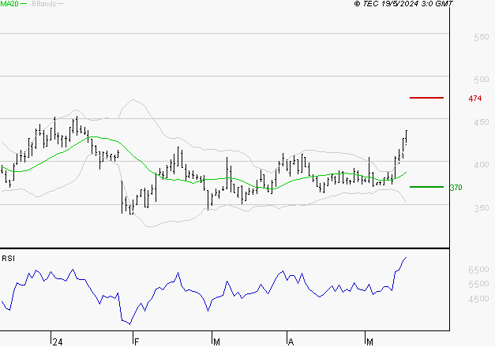Click the 450 price axis label
Image resolution: width=495 pixels, height=347 pixels.
pyautogui.click(x=482, y=122)
